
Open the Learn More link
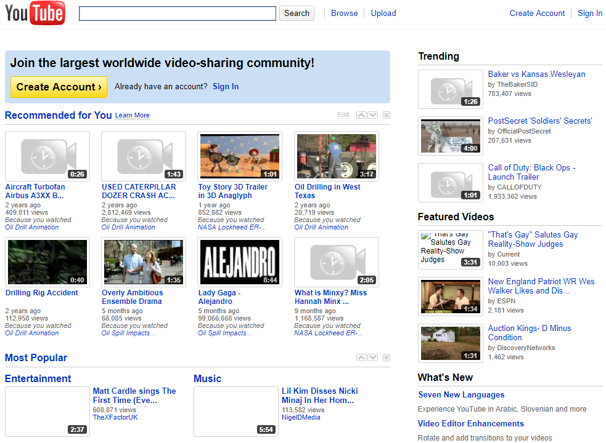132,115
